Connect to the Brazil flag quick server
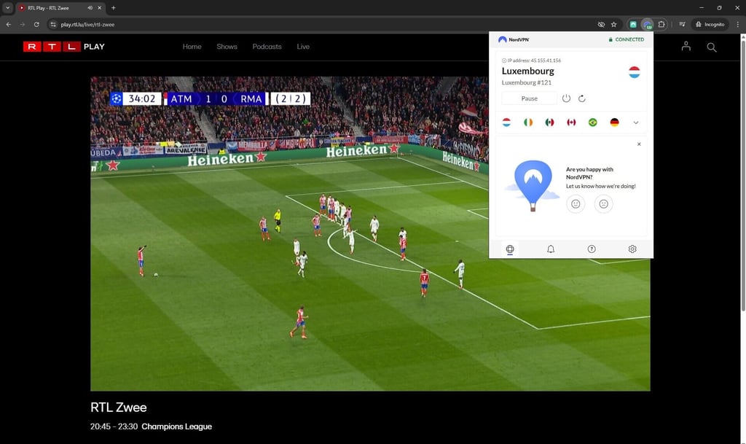This screenshot has width=746, height=444. (x=593, y=122)
